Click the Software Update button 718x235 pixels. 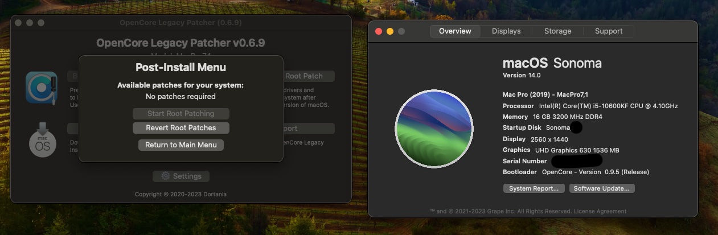click(x=602, y=188)
